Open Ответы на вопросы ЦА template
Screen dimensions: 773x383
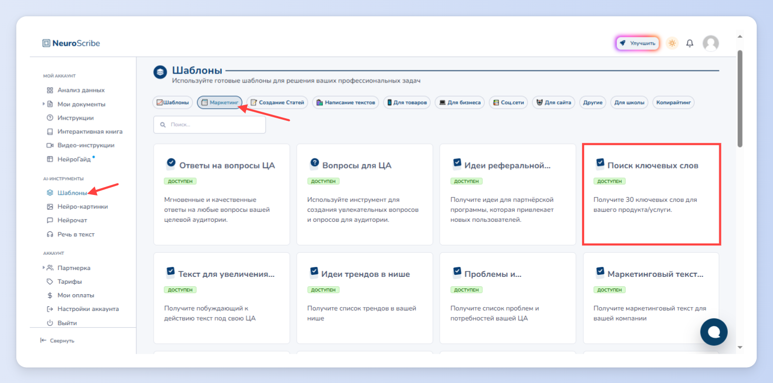point(221,194)
